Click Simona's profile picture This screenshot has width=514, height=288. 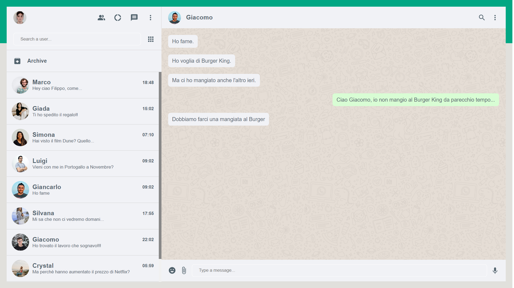[x=20, y=138]
